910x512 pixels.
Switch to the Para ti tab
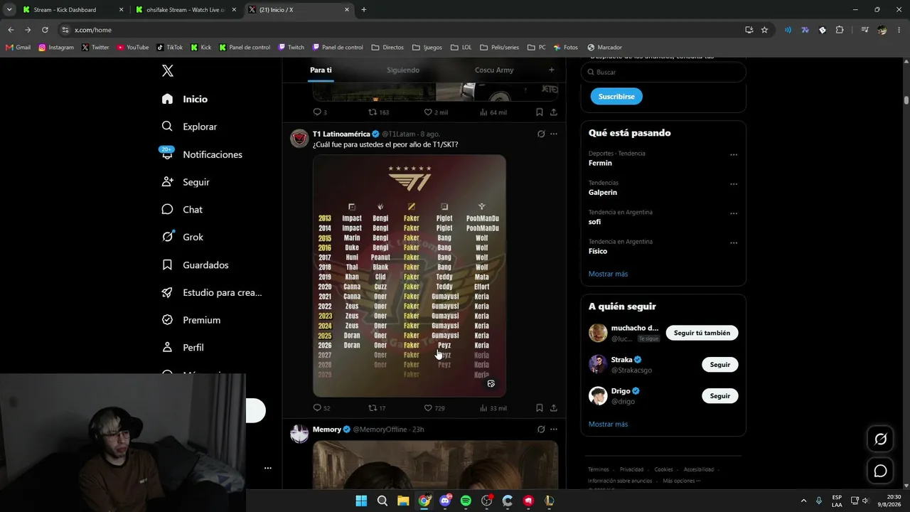(321, 70)
